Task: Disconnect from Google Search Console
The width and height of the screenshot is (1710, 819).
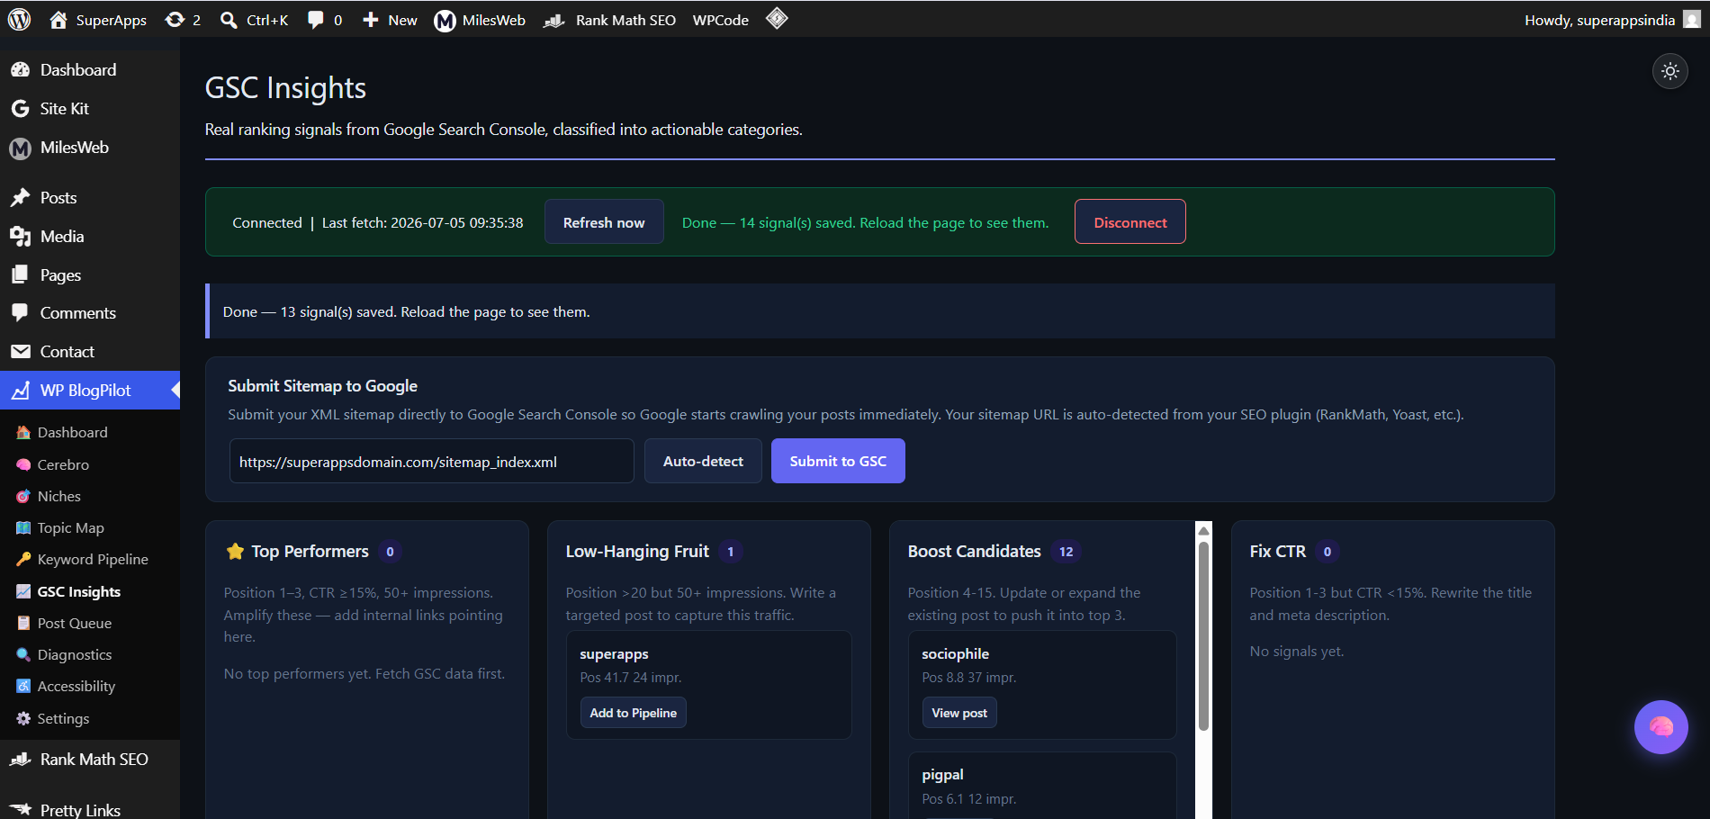Action: point(1130,222)
